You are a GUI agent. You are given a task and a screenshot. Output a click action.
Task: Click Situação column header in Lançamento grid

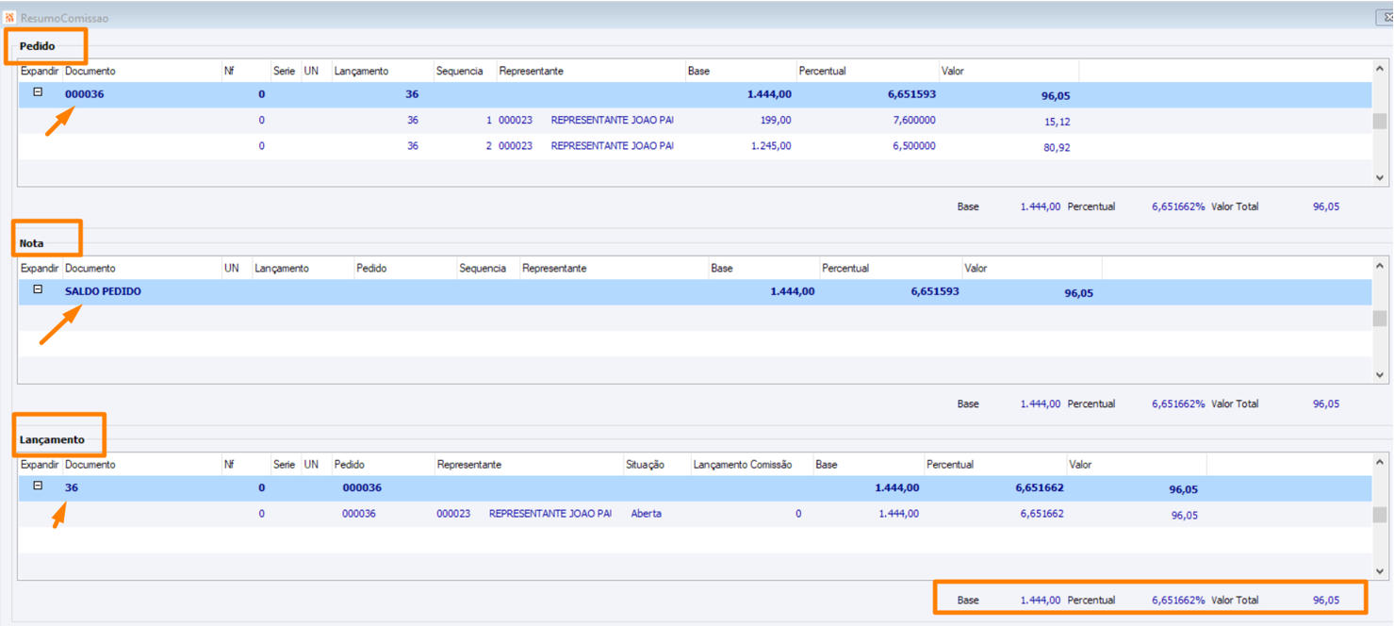645,465
